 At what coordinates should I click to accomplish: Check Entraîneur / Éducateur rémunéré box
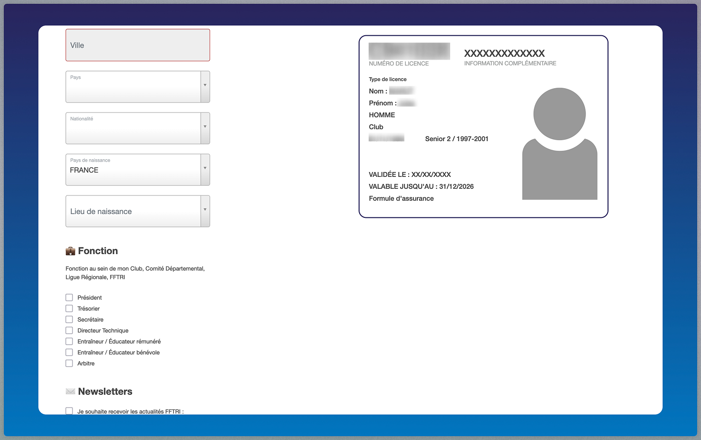pos(69,341)
